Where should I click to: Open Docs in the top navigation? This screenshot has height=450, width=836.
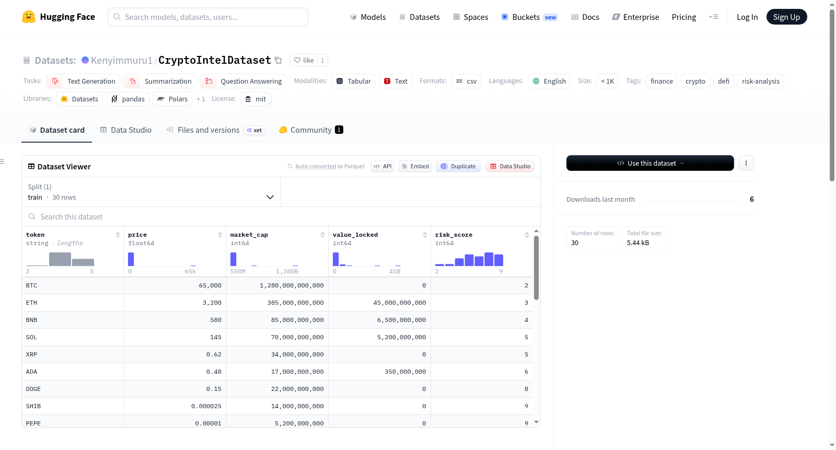coord(585,17)
